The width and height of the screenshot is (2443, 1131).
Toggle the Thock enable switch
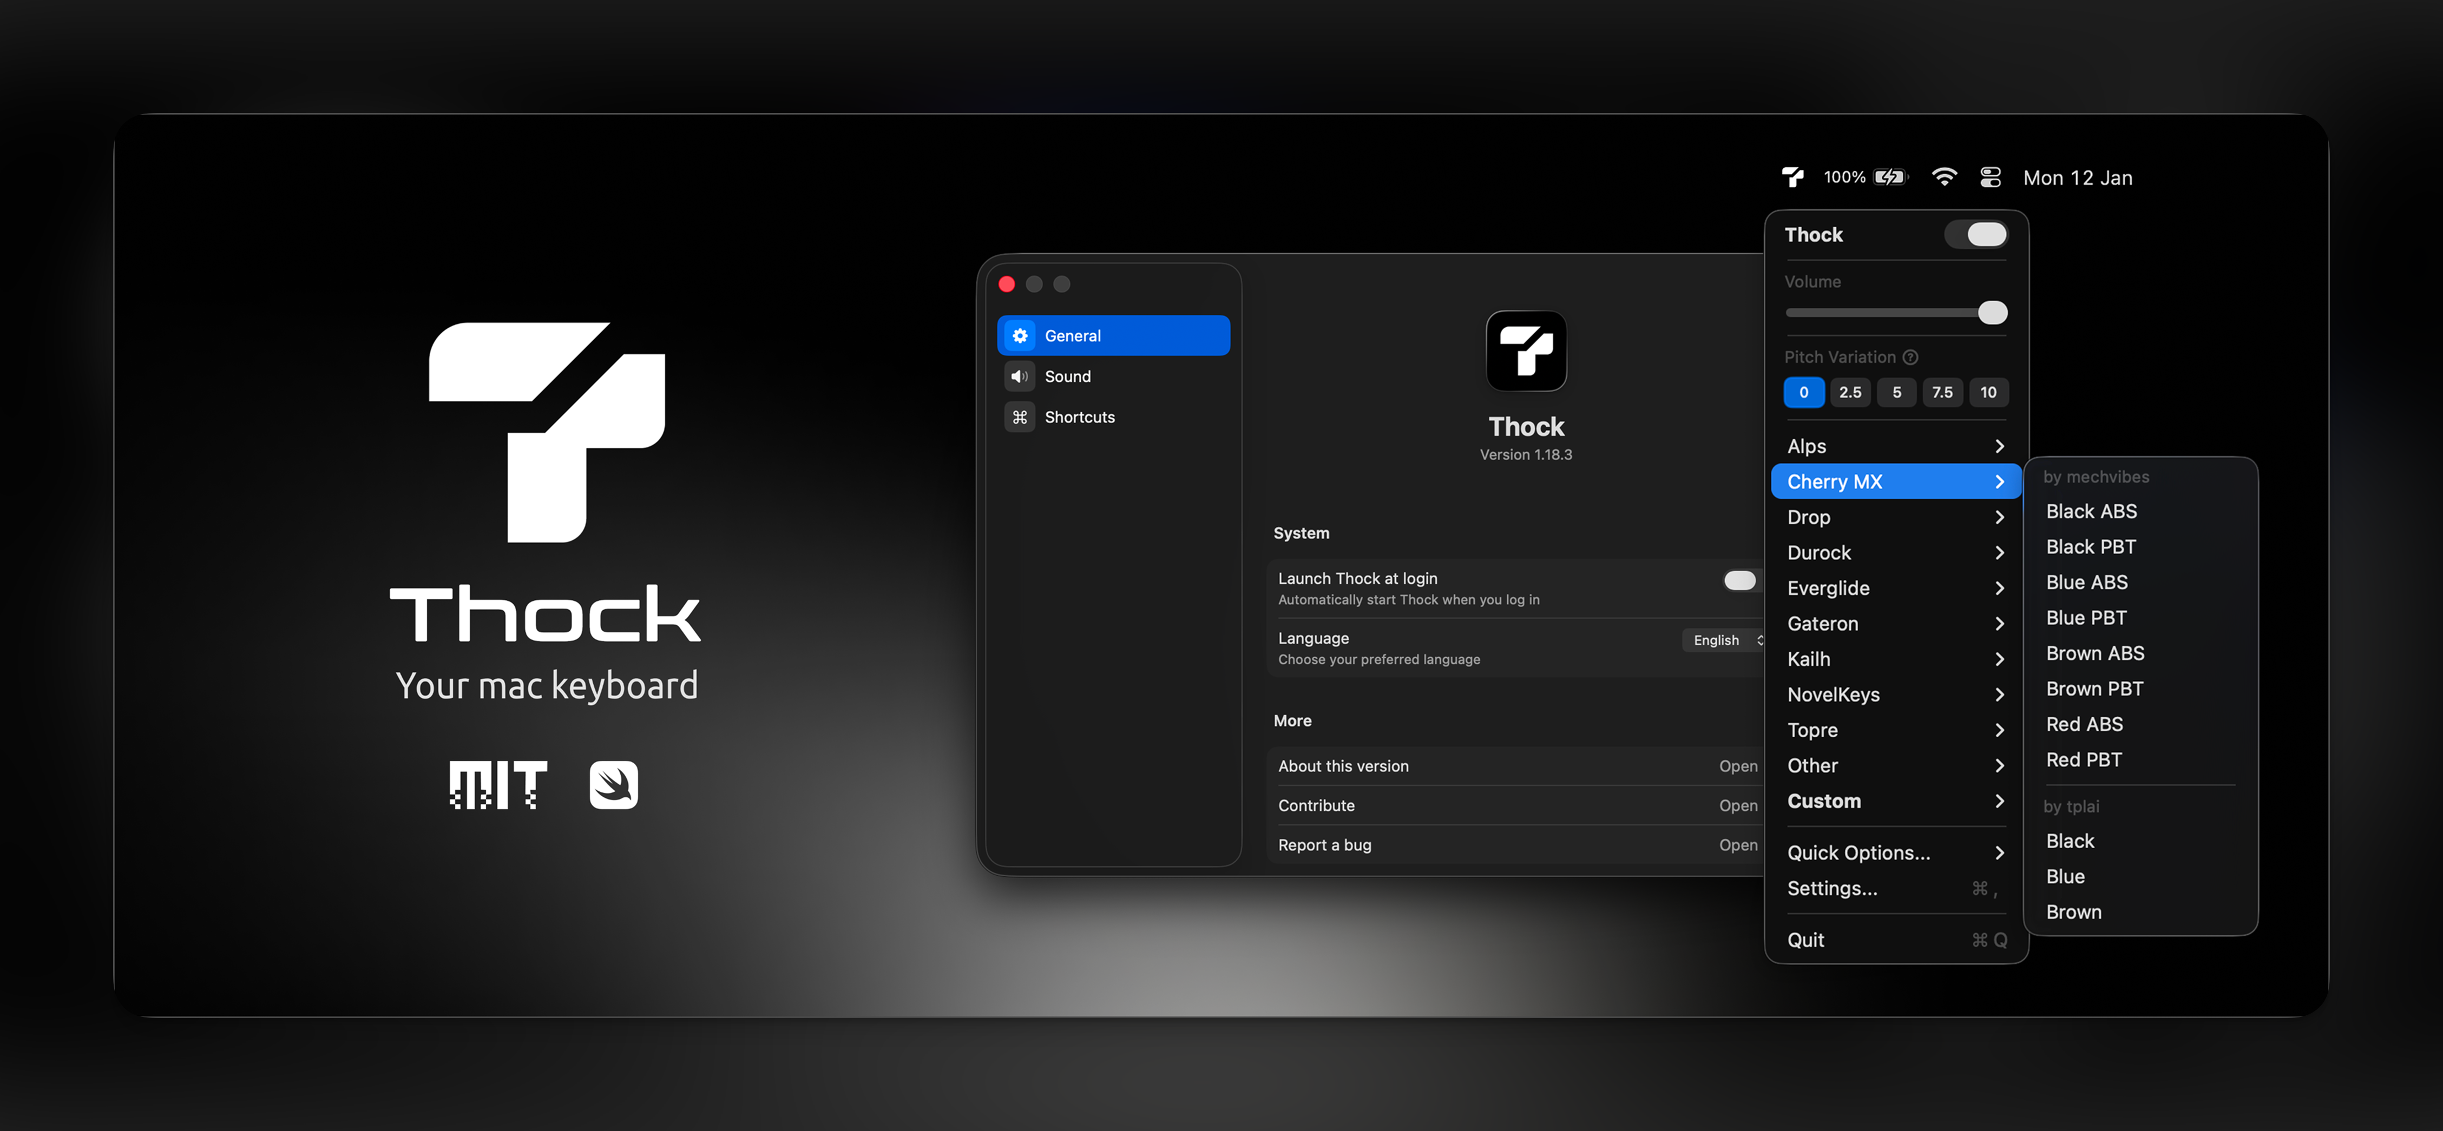pyautogui.click(x=1975, y=235)
